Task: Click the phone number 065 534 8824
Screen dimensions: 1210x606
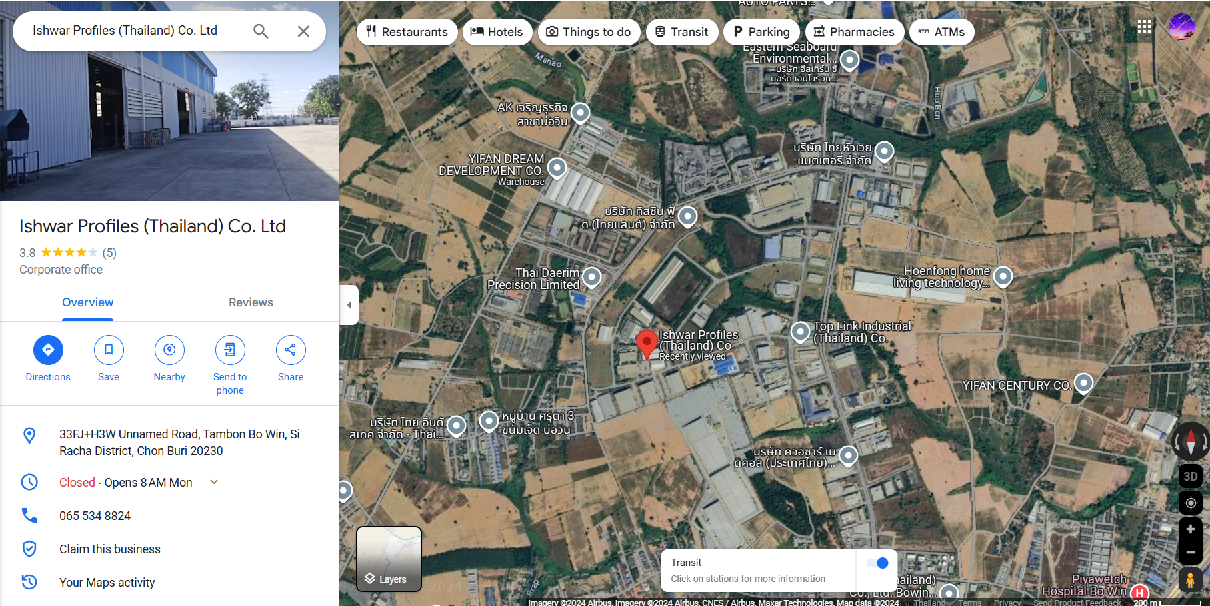Action: tap(95, 516)
